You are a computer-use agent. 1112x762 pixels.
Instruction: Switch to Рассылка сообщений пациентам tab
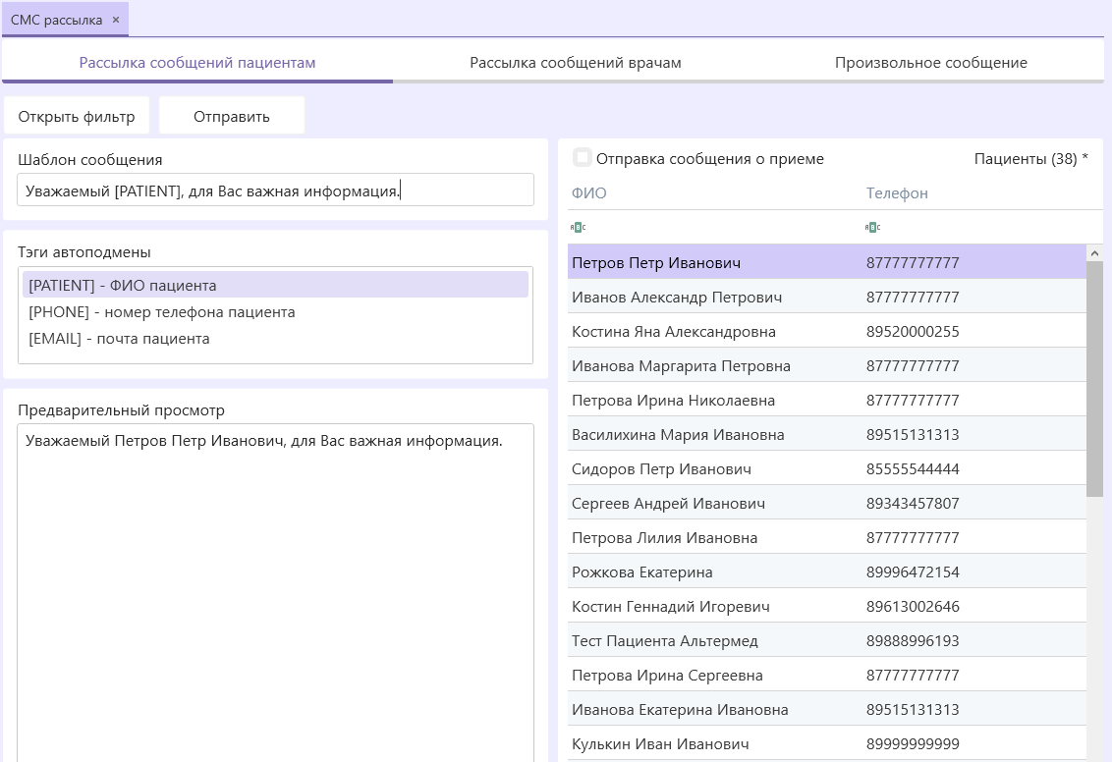[197, 63]
